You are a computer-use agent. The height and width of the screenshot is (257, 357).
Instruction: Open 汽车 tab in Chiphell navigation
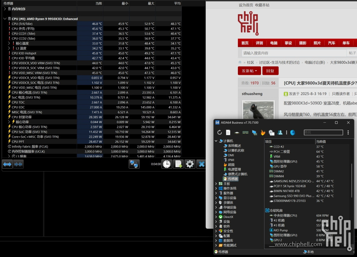(331, 43)
